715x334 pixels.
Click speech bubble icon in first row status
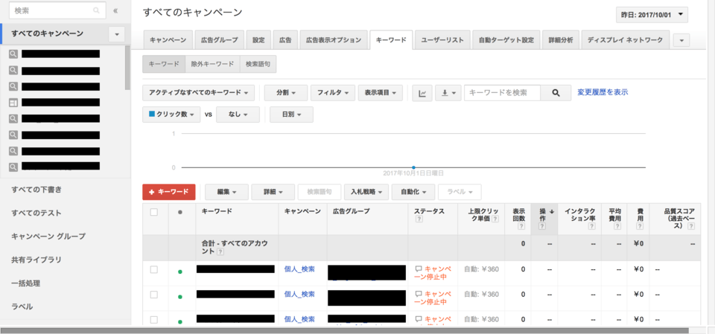click(419, 269)
